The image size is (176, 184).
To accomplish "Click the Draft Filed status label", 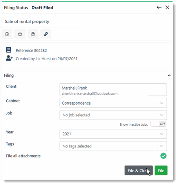I will click(x=42, y=7).
